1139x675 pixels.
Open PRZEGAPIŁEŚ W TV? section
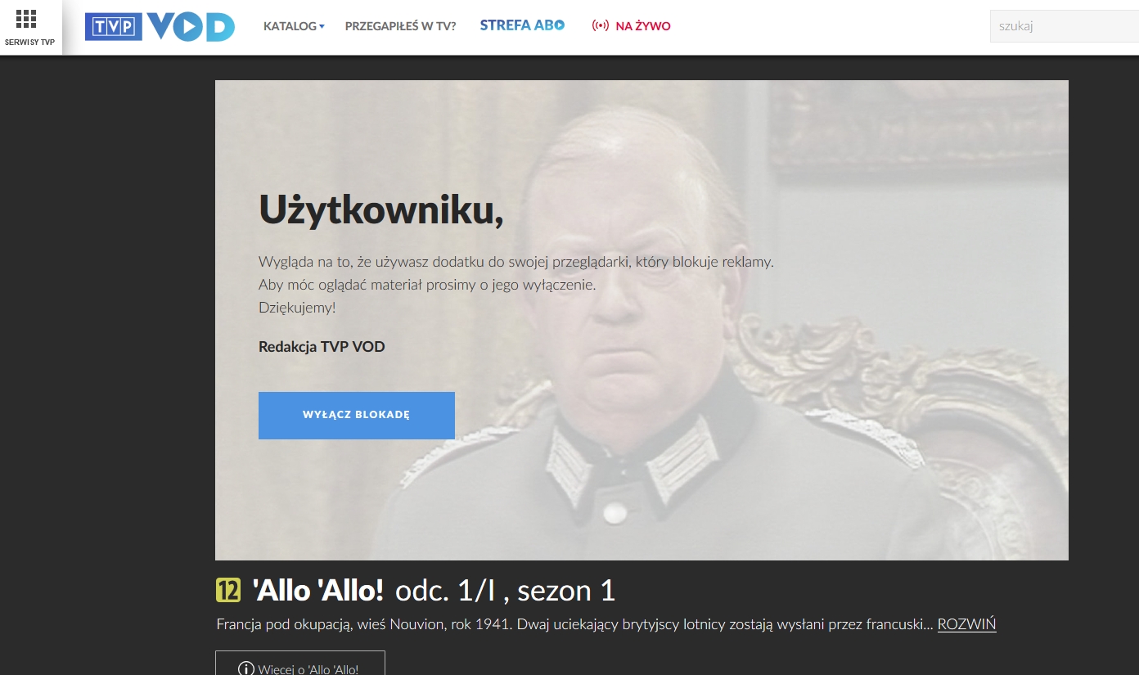pyautogui.click(x=401, y=26)
